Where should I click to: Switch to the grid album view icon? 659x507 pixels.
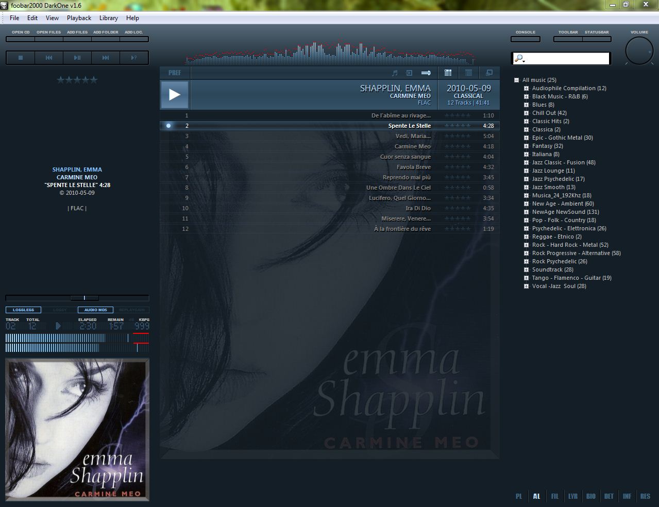448,73
